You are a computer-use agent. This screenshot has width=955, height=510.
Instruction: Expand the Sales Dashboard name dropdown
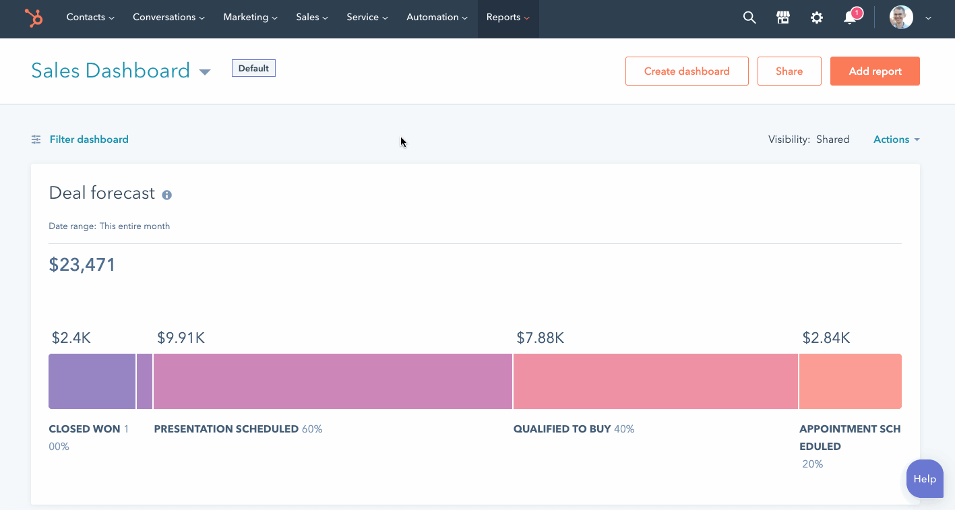[204, 71]
